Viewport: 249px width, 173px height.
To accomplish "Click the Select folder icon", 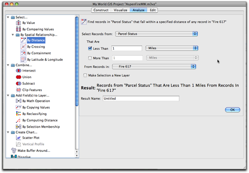I will (x=13, y=17).
